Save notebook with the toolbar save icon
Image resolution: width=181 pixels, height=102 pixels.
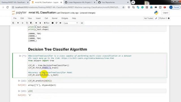(x=13, y=23)
